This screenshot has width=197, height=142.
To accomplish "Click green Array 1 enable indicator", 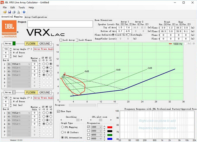I will click(x=14, y=43).
